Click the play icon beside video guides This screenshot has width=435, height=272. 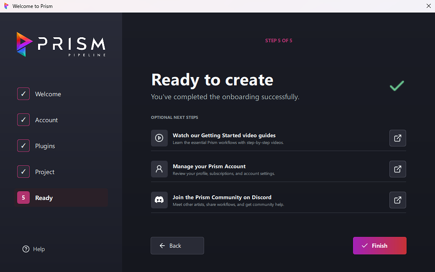[159, 138]
